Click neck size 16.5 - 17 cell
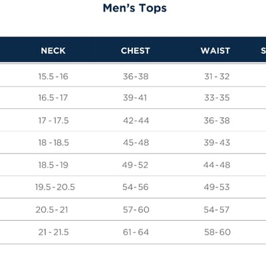 53,98
